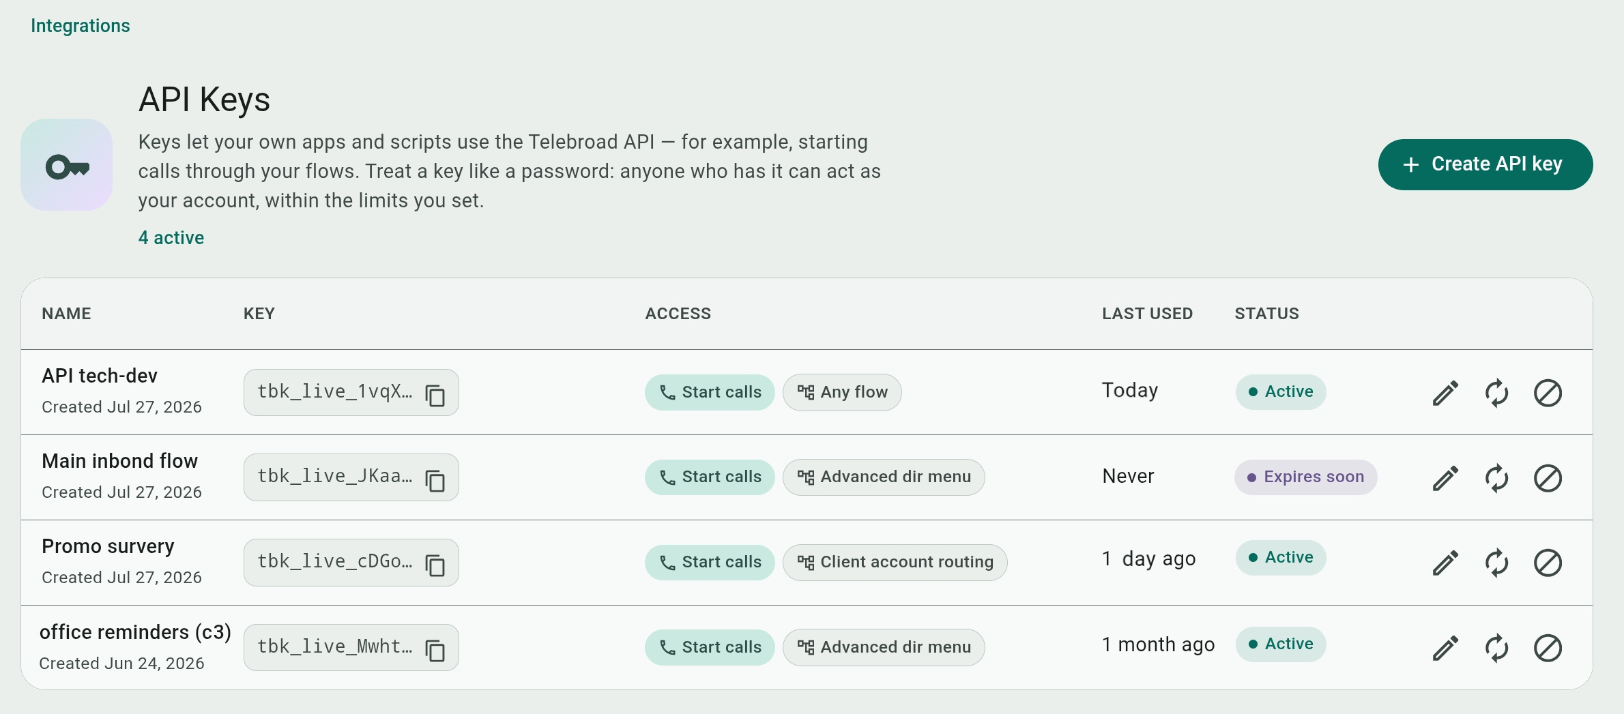Image resolution: width=1624 pixels, height=714 pixels.
Task: Regenerate the office reminders (c3) key
Action: pyautogui.click(x=1496, y=648)
